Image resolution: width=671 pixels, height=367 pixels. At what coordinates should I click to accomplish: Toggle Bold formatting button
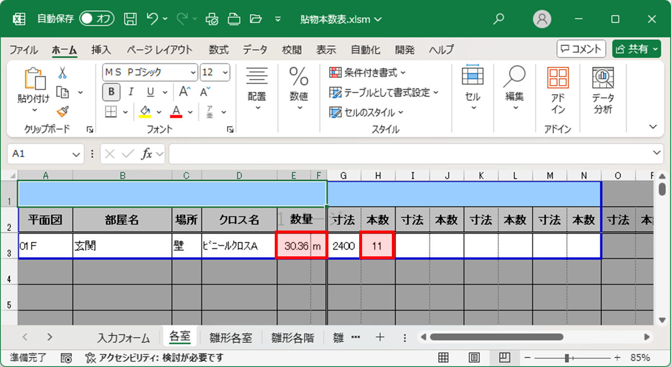pos(111,92)
